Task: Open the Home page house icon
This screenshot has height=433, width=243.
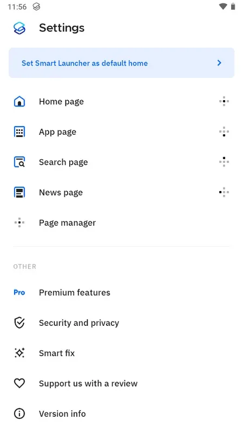Action: (19, 101)
